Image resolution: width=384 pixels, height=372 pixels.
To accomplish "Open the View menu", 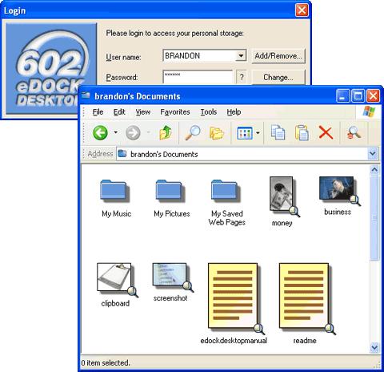I will [x=143, y=111].
